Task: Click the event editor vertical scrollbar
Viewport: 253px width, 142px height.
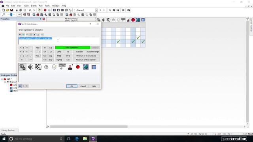Action: pyautogui.click(x=247, y=72)
